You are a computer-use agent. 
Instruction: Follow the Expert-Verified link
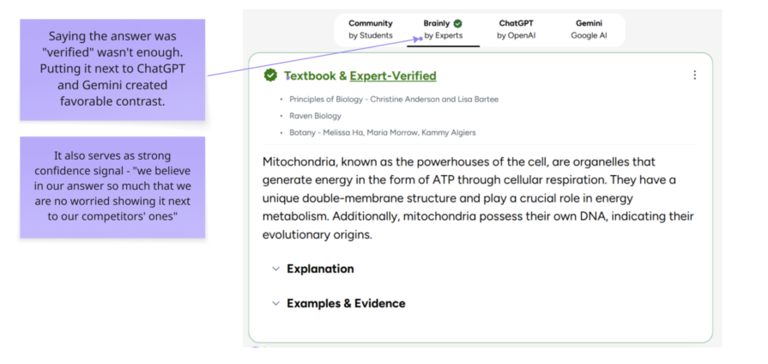(393, 76)
